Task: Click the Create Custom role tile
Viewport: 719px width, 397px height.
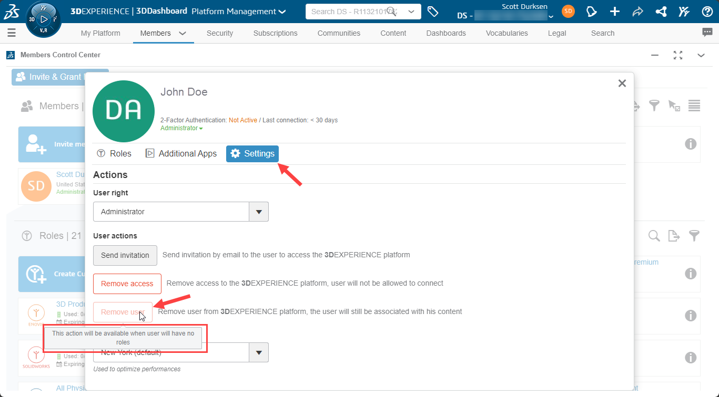Action: point(52,274)
